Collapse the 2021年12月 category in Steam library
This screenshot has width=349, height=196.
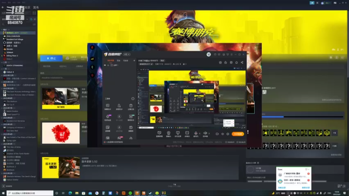tap(2, 75)
